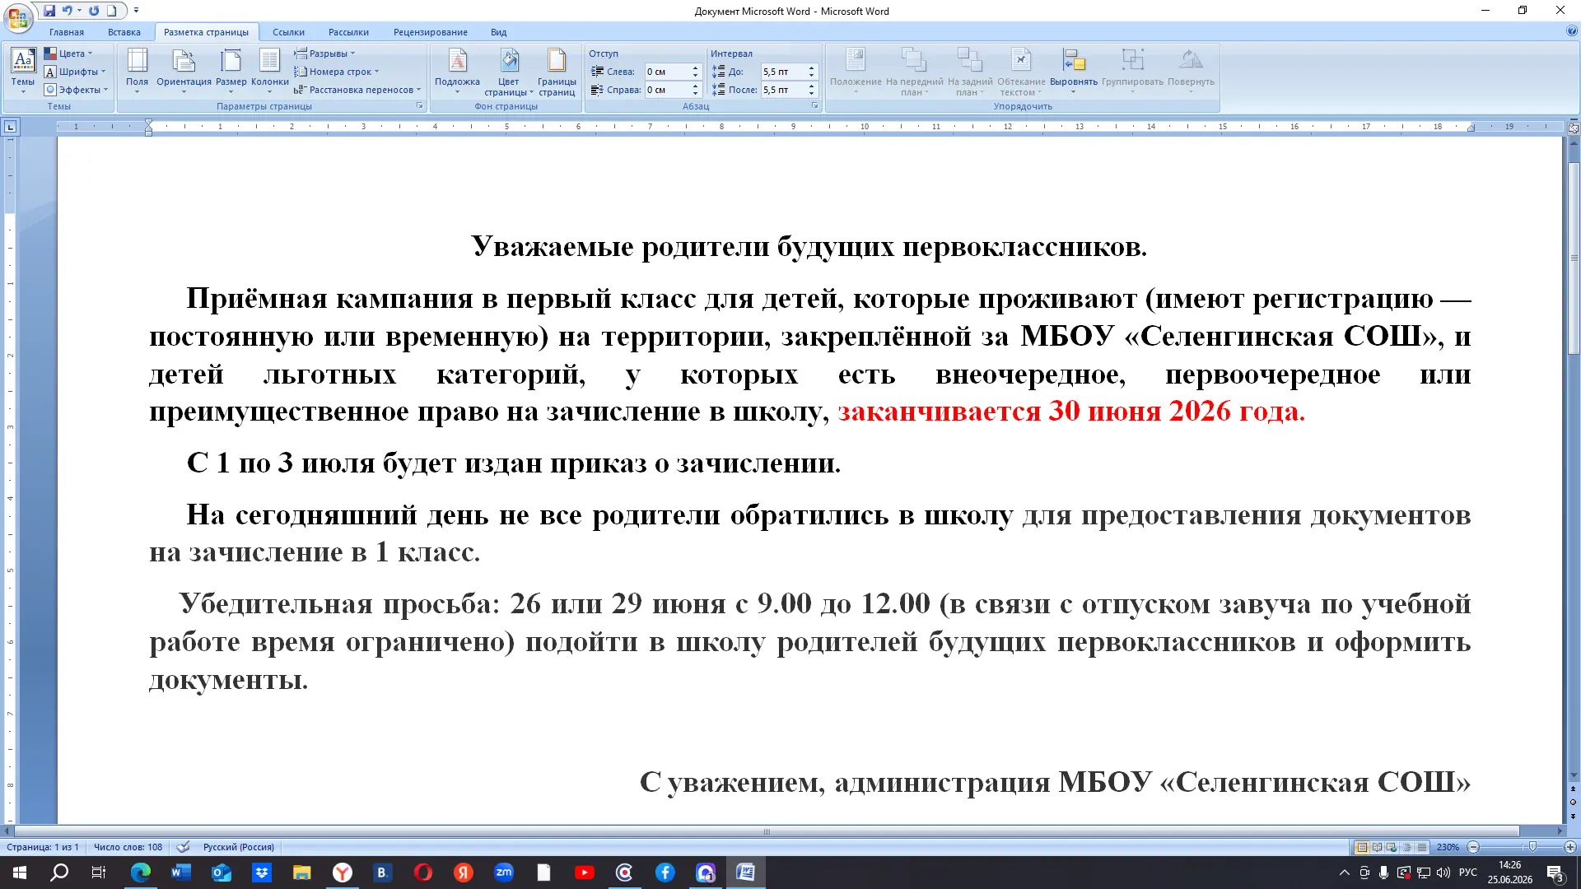Zoom in with the plus button

pyautogui.click(x=1570, y=847)
